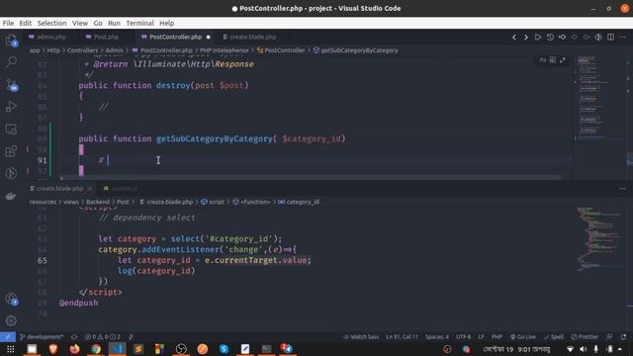Open the File menu

(8, 23)
